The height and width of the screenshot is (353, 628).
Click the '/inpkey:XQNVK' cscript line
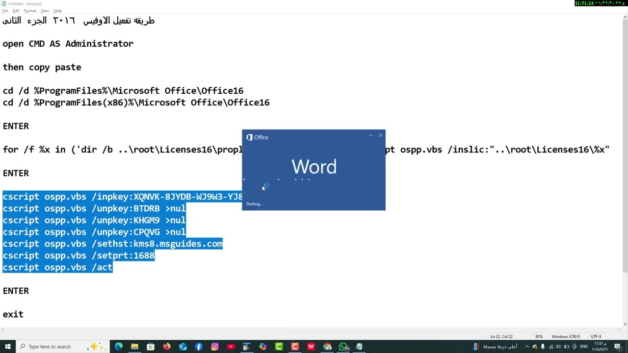123,197
